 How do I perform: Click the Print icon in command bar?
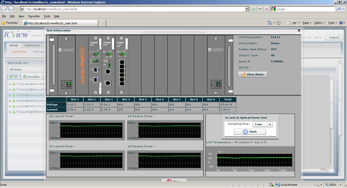(294, 23)
